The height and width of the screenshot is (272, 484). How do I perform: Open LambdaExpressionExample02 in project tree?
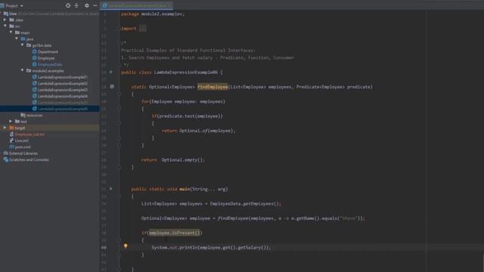[62, 84]
